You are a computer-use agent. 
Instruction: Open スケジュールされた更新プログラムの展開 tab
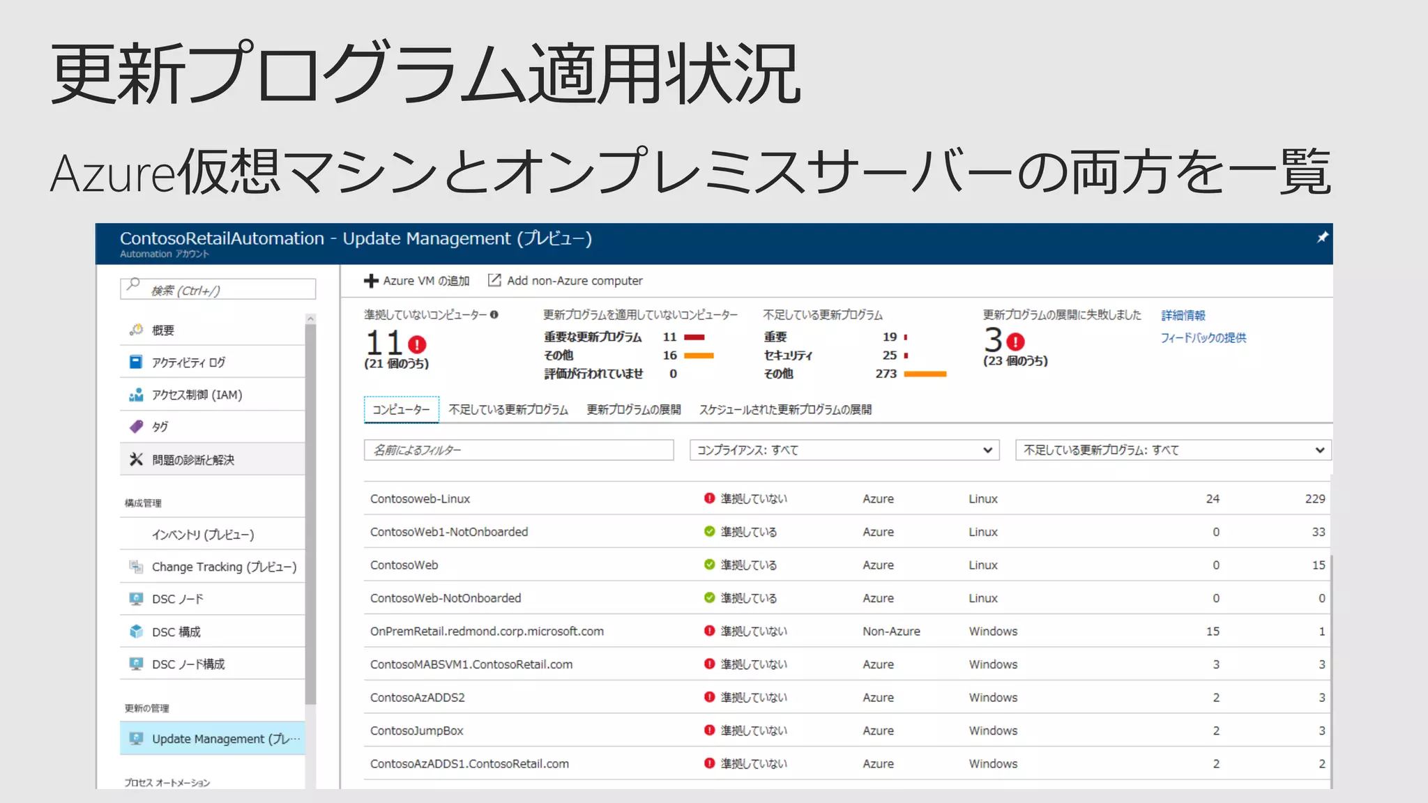785,410
